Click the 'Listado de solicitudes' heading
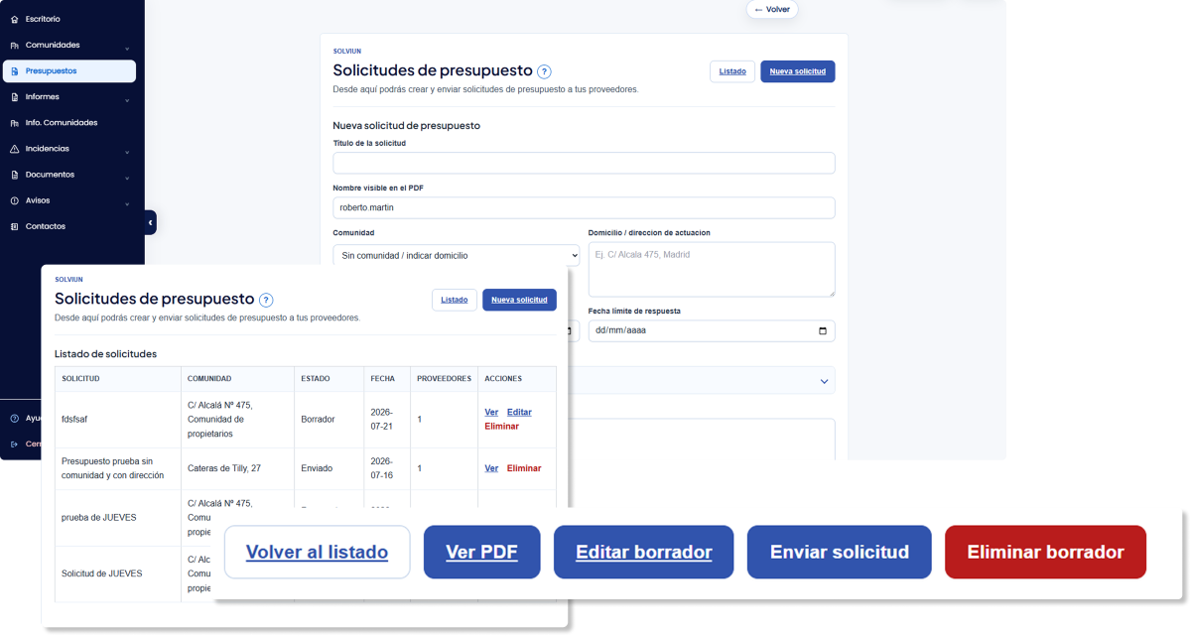Image resolution: width=1191 pixels, height=636 pixels. pyautogui.click(x=105, y=353)
